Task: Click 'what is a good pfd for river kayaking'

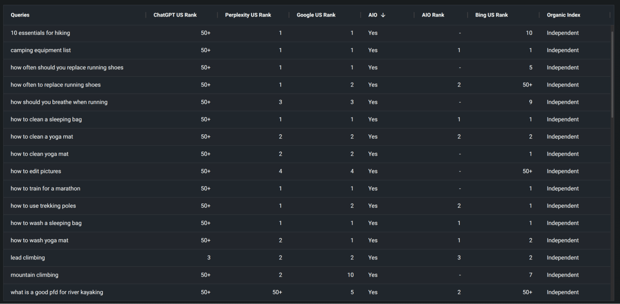Action: click(x=57, y=292)
